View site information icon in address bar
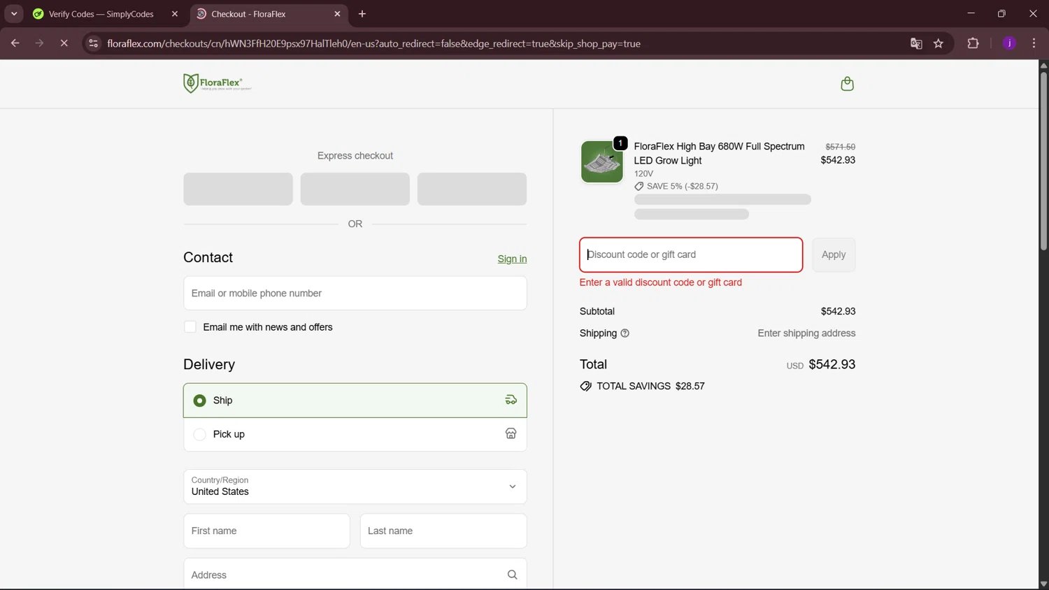Viewport: 1049px width, 590px height. tap(93, 43)
